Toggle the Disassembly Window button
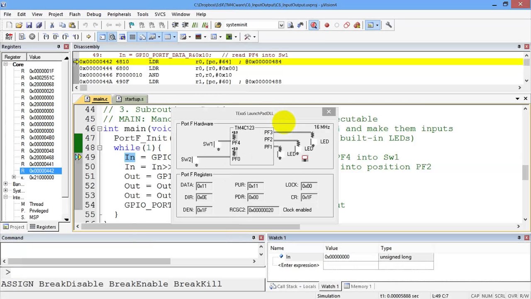 tap(112, 37)
